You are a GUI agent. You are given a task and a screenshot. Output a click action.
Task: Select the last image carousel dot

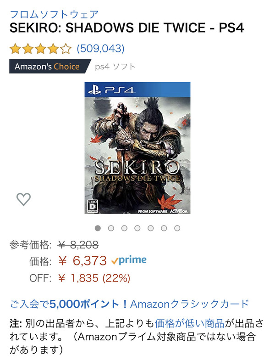pyautogui.click(x=177, y=228)
